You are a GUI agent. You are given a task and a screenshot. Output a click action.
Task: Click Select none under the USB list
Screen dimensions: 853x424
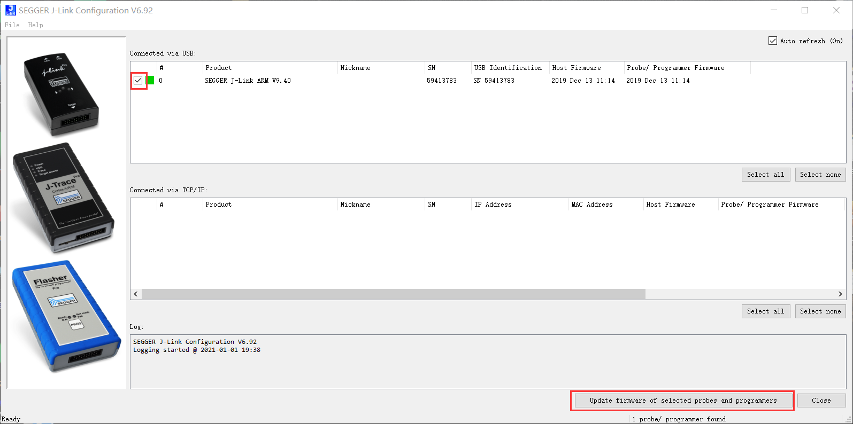(x=820, y=175)
